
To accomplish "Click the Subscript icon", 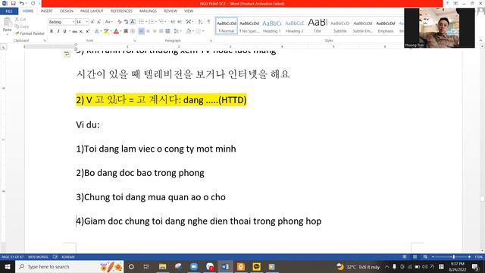I will 81,31.
